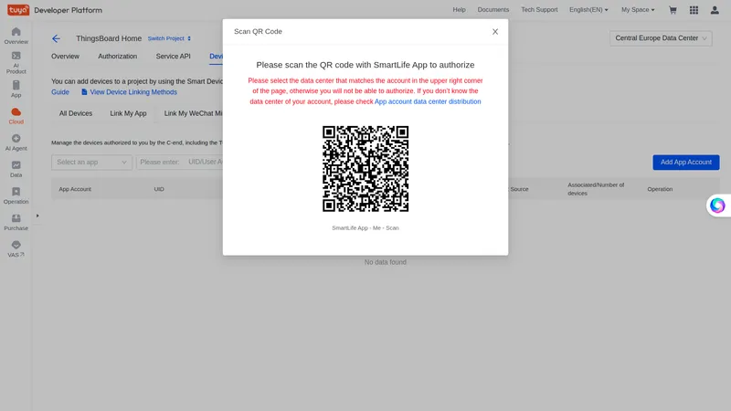Image resolution: width=731 pixels, height=411 pixels.
Task: Open the Guide link
Action: [x=60, y=92]
